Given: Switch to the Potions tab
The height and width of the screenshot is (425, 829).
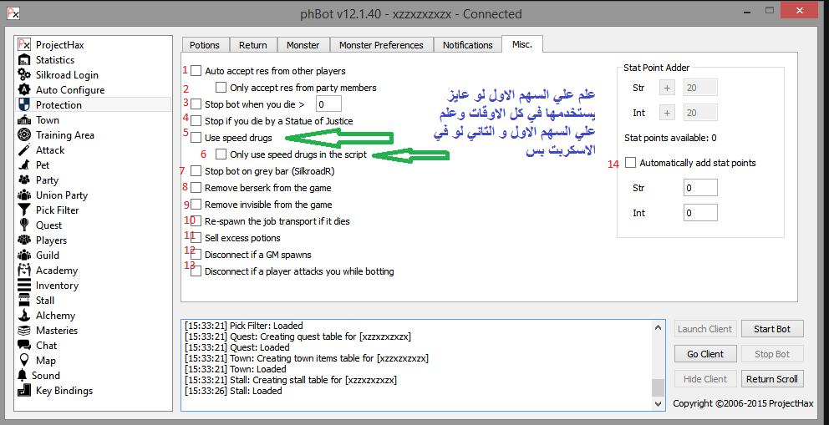Looking at the screenshot, I should point(205,45).
